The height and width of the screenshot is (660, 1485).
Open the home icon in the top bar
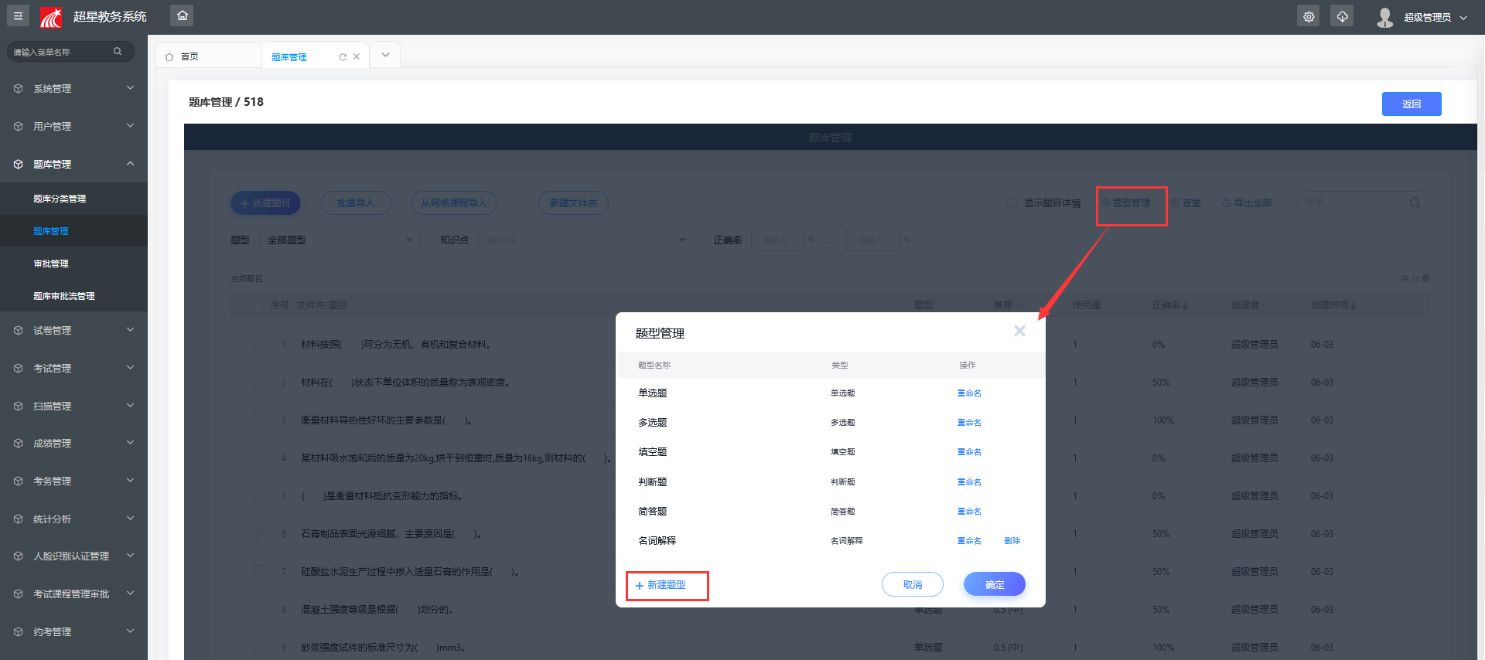pos(182,15)
